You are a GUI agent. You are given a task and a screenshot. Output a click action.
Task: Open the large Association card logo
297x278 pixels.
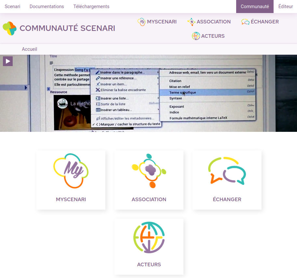pyautogui.click(x=149, y=171)
